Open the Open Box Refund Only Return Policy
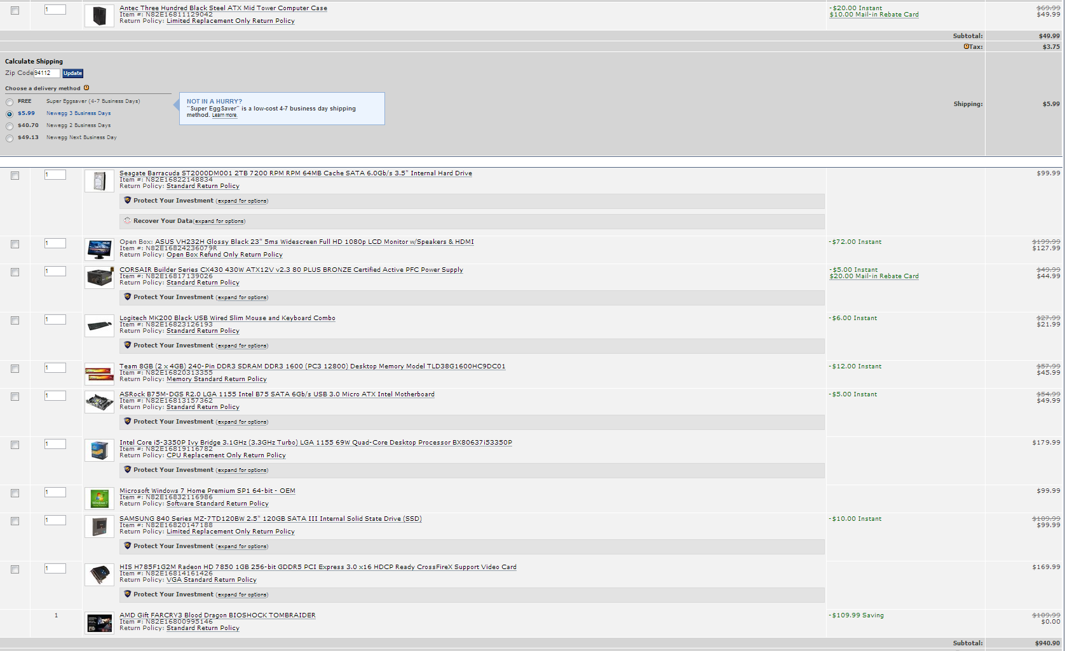The height and width of the screenshot is (651, 1065). coord(224,255)
